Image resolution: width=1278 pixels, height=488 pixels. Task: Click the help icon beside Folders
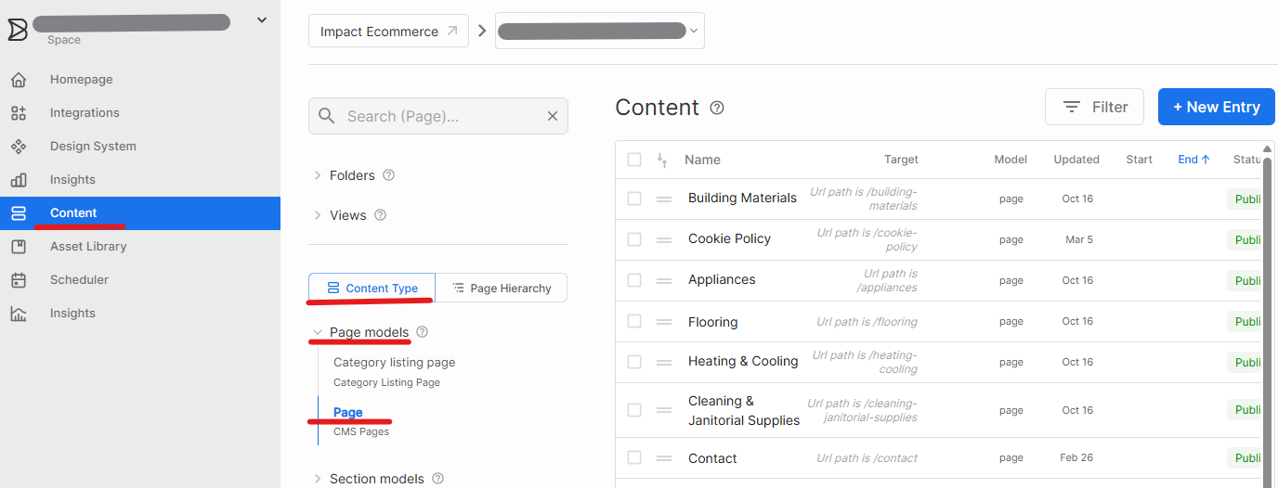click(389, 175)
